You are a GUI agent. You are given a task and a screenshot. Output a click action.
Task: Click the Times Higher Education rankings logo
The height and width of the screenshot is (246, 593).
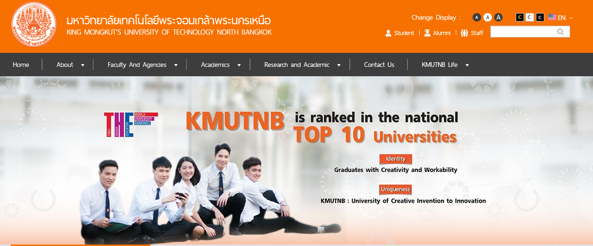tap(131, 124)
